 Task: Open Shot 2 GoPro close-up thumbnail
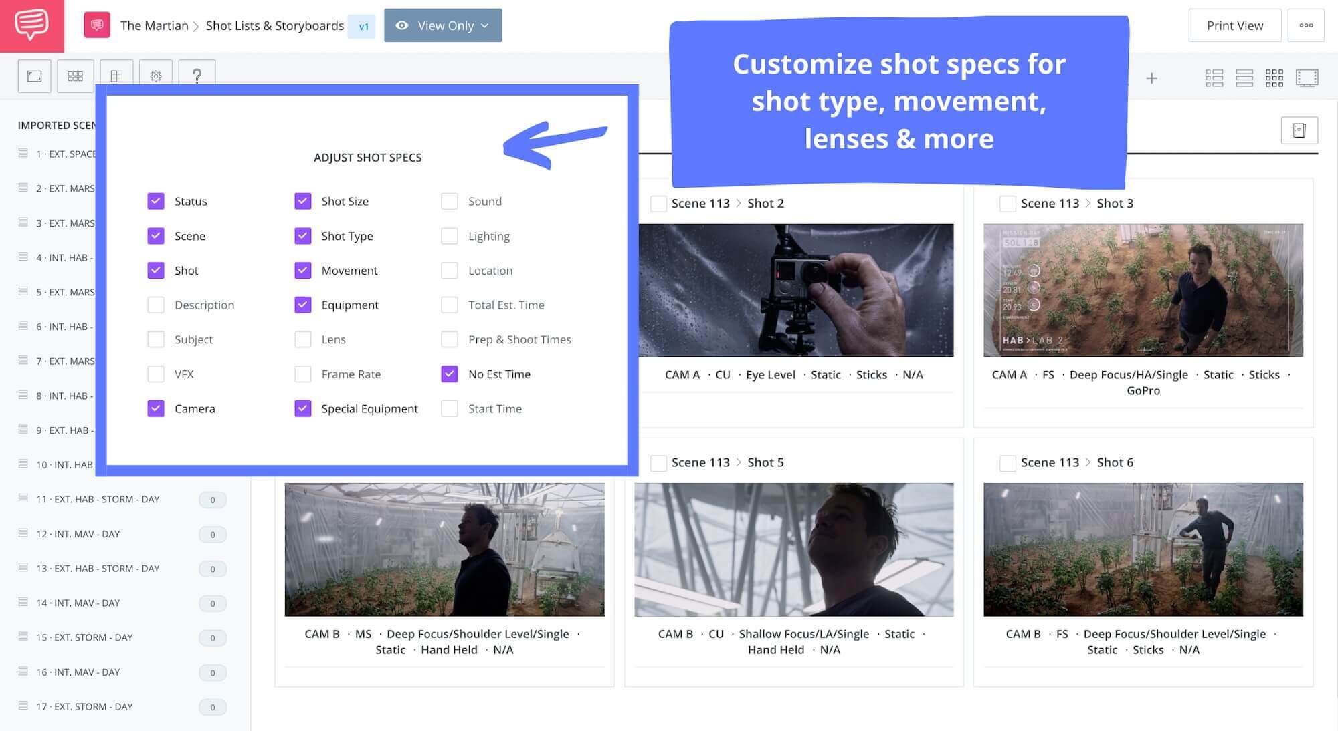point(795,290)
